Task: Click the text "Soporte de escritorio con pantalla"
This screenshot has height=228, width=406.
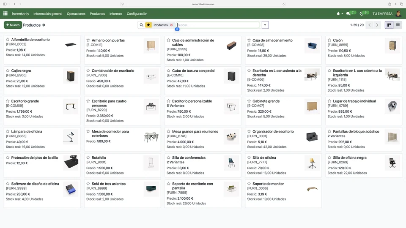Action: point(192,186)
